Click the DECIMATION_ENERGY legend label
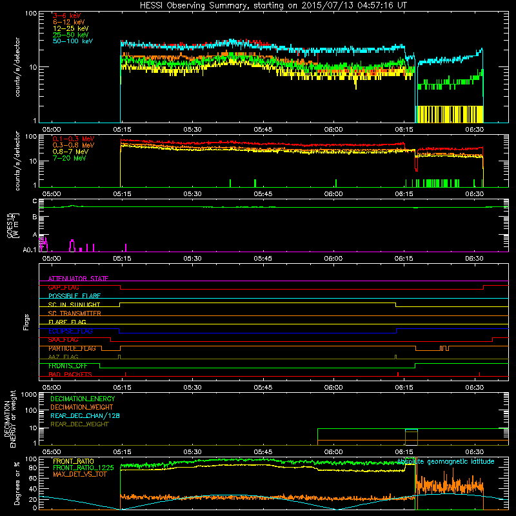The image size is (516, 516). [83, 399]
